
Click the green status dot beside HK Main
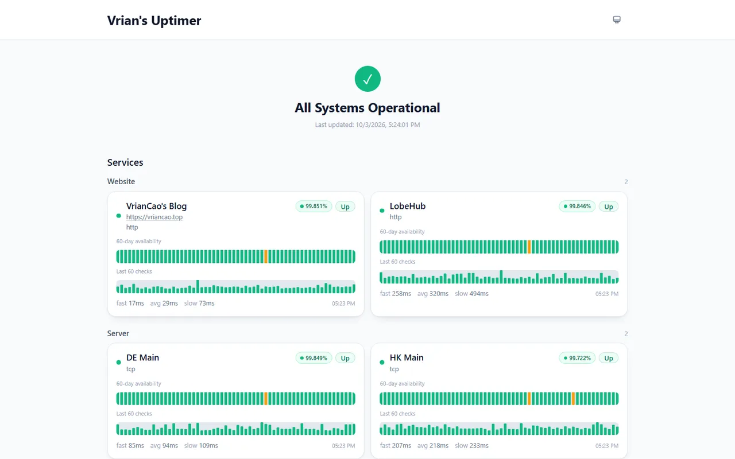(x=382, y=363)
